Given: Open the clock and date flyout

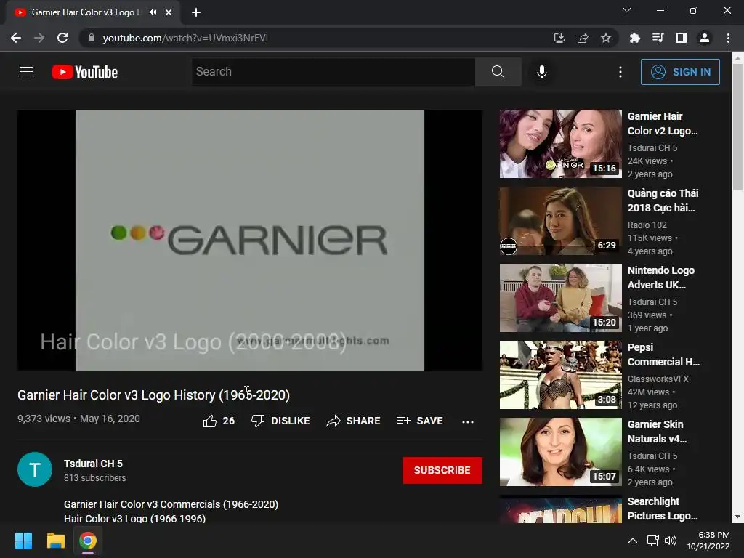Looking at the screenshot, I should [708, 541].
